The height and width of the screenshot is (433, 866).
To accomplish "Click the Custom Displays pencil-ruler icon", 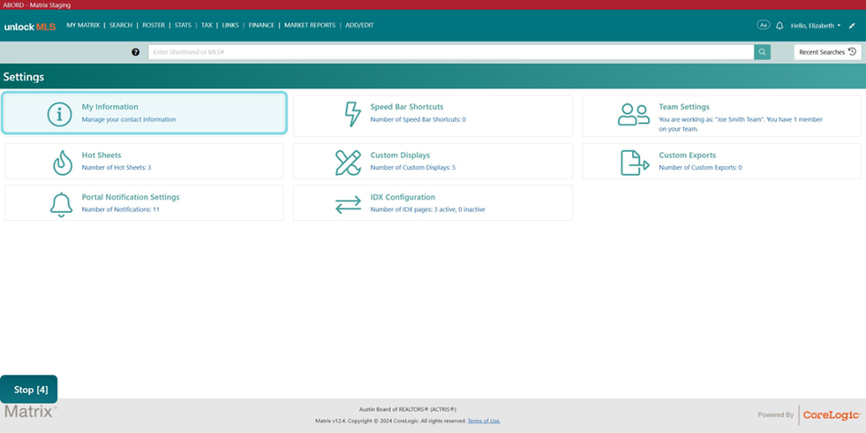I will point(349,163).
